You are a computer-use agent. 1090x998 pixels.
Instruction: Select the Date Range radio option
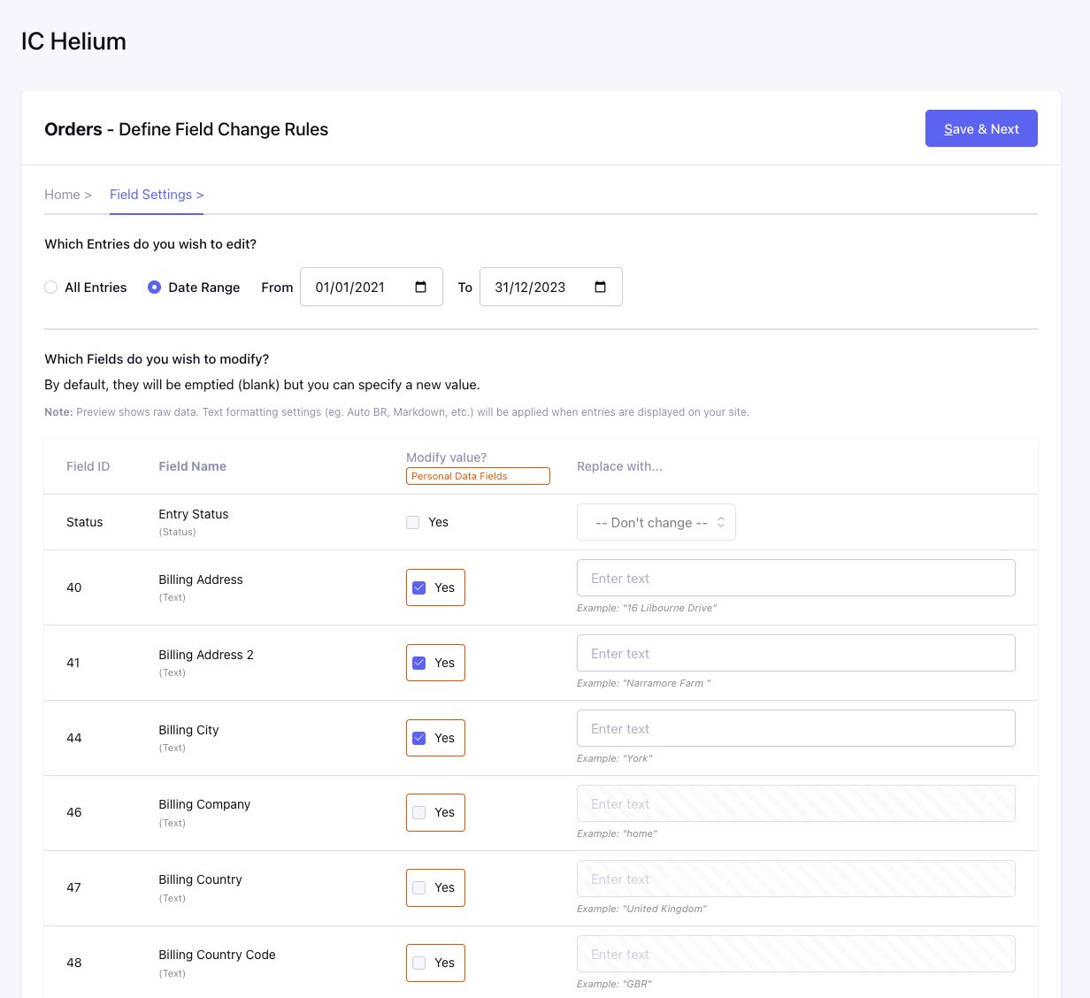(x=155, y=288)
